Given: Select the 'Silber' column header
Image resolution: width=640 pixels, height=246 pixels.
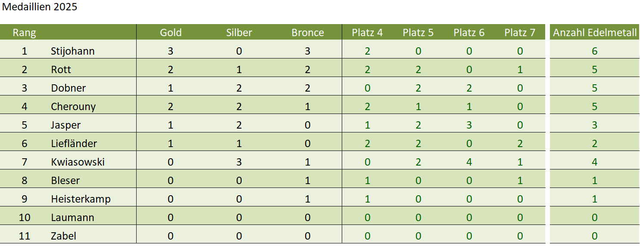Looking at the screenshot, I should [x=239, y=33].
